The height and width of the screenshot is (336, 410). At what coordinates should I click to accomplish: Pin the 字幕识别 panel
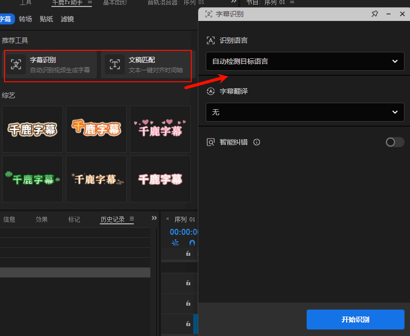(x=375, y=14)
